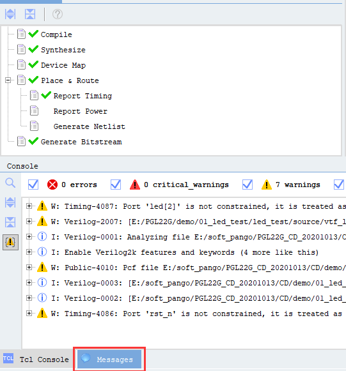Click the TCL icon in bottom tab bar
This screenshot has height=371, width=346.
tap(8, 359)
